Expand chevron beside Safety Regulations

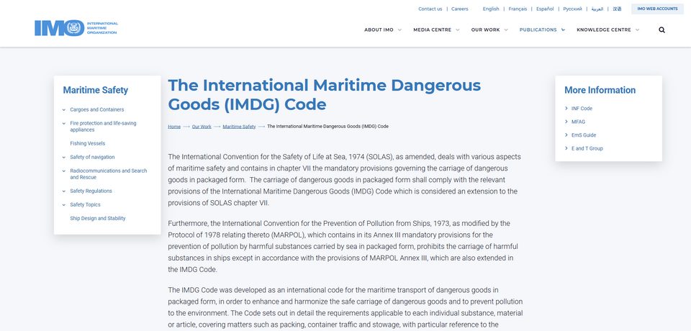[64, 191]
